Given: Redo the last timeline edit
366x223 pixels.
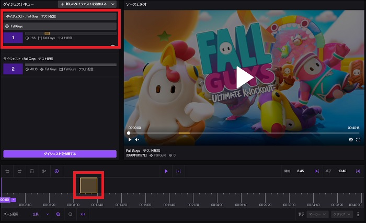Looking at the screenshot, I should tap(20, 171).
